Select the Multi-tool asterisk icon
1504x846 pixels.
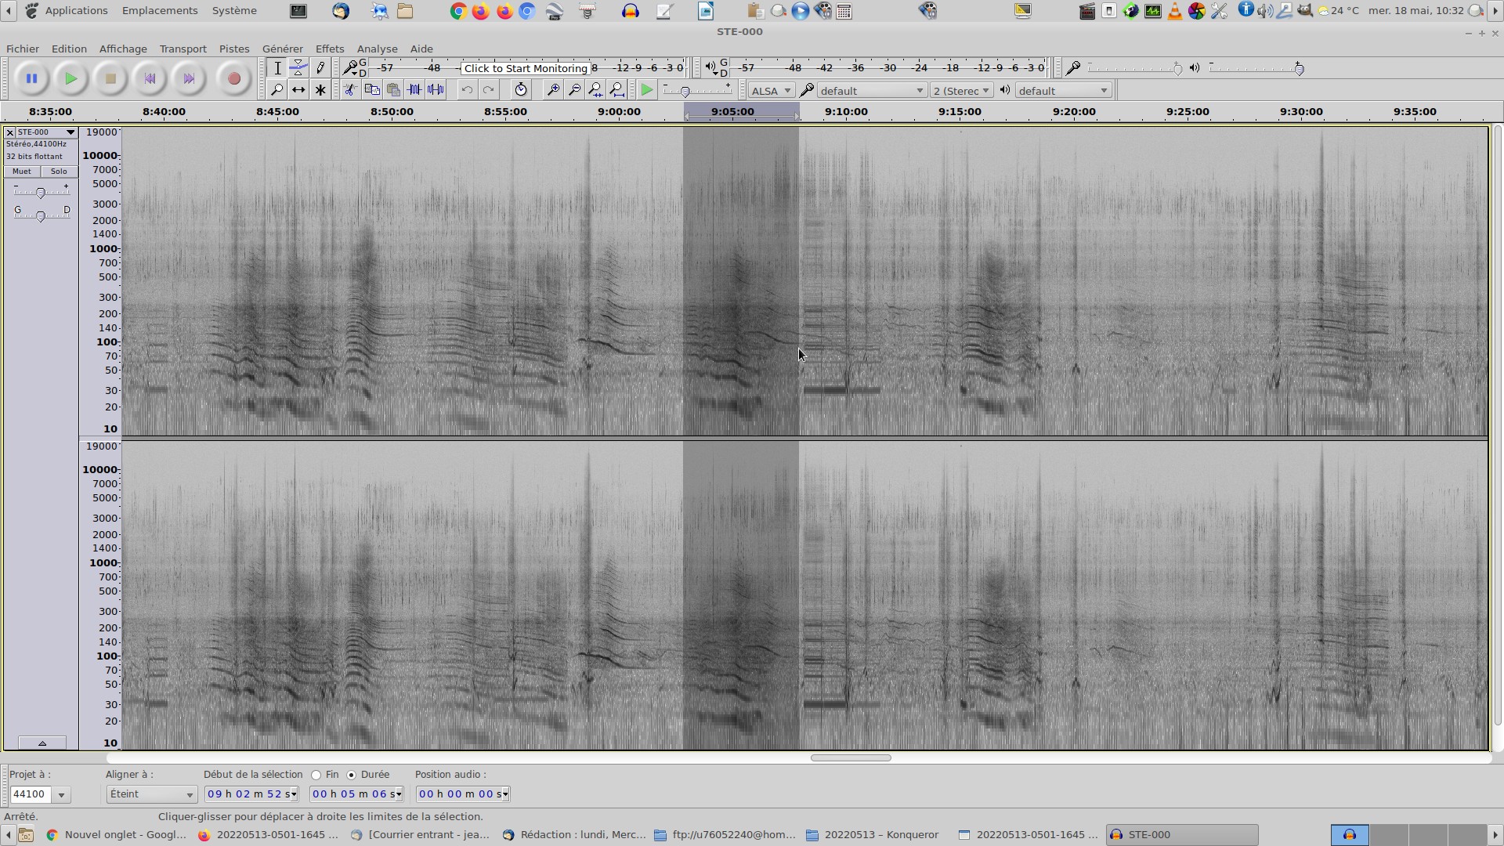point(320,90)
